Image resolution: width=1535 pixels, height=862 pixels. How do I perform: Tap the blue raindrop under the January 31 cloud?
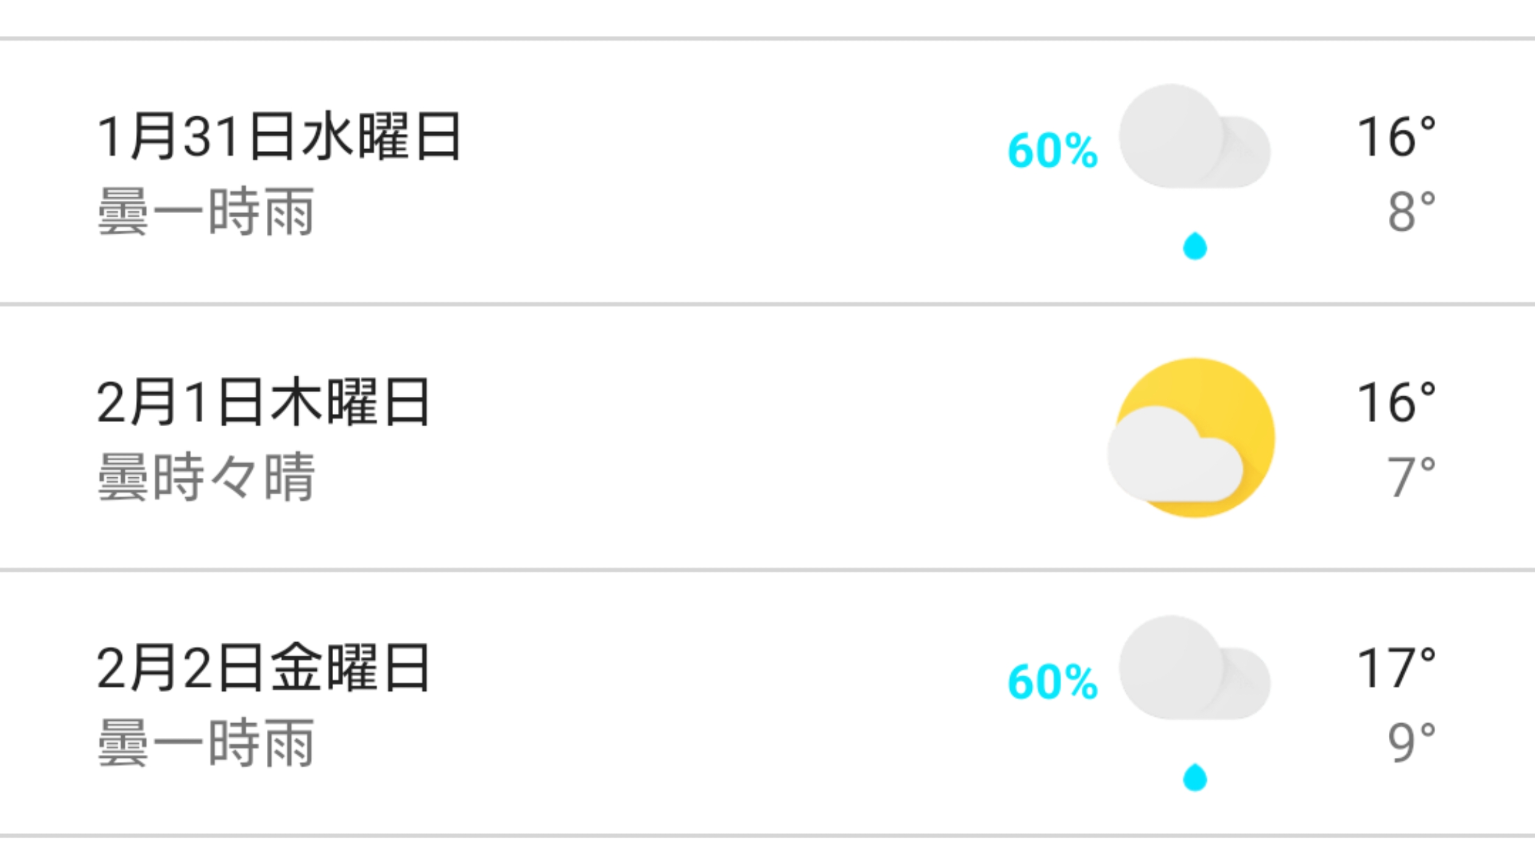1194,245
